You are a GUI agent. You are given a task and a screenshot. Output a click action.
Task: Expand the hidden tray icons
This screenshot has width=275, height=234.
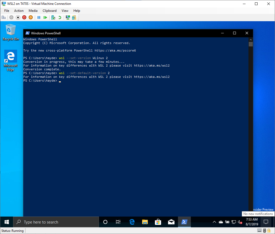[x=214, y=222]
